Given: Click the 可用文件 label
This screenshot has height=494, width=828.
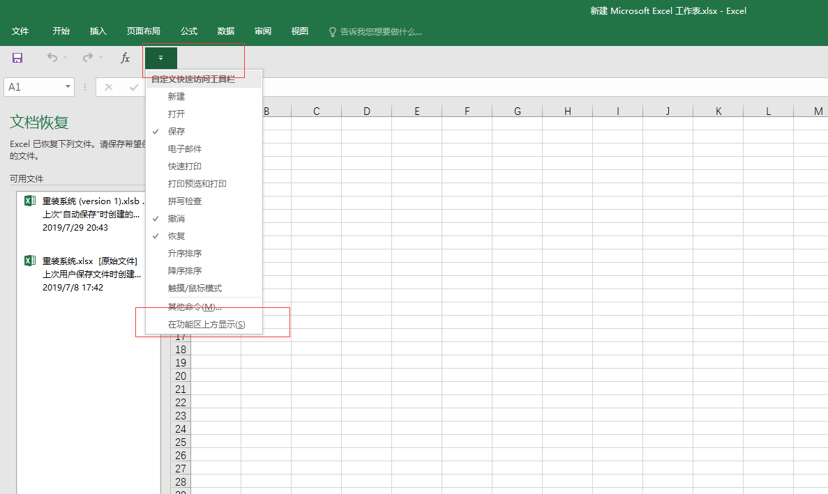Looking at the screenshot, I should coord(27,179).
